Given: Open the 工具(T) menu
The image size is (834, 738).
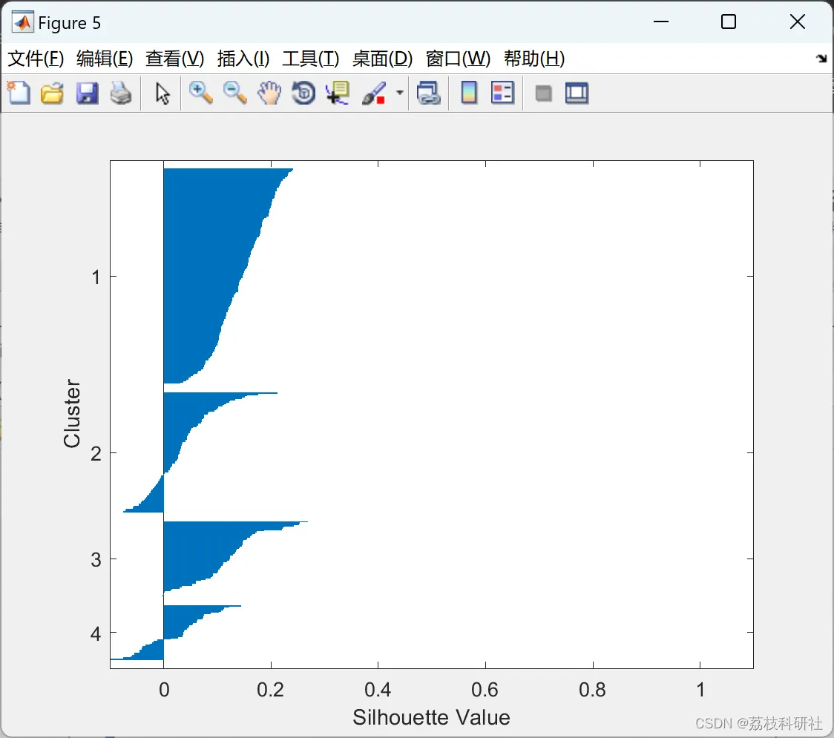Looking at the screenshot, I should coord(311,59).
